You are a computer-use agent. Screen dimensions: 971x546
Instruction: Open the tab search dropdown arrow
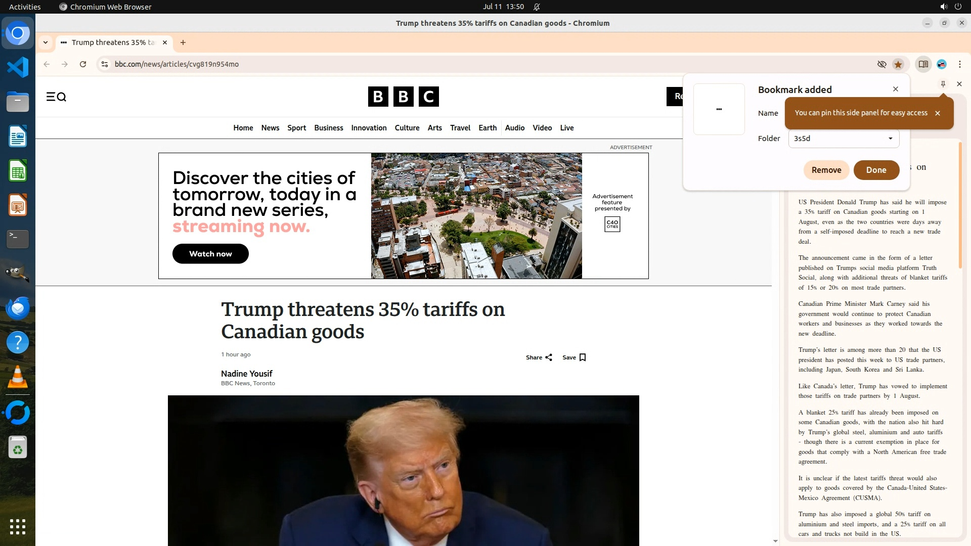pyautogui.click(x=46, y=42)
